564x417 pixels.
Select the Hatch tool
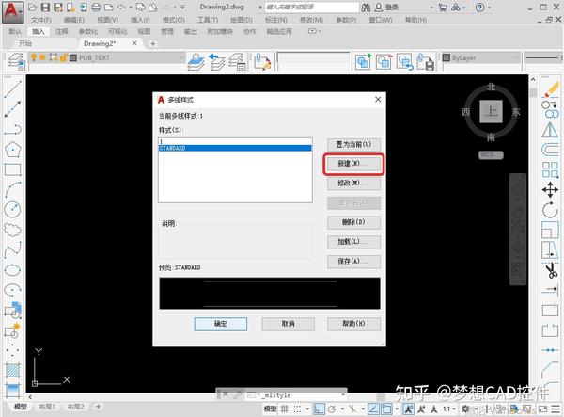tap(13, 371)
